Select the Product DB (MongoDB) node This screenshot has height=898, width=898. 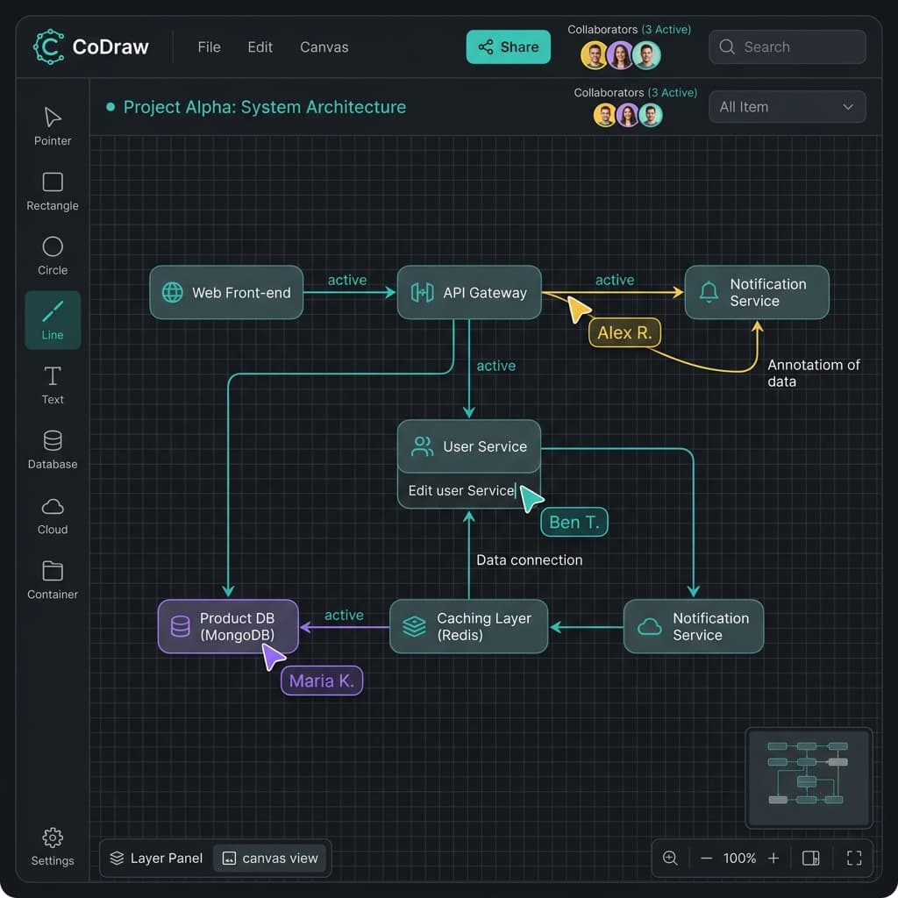point(228,626)
